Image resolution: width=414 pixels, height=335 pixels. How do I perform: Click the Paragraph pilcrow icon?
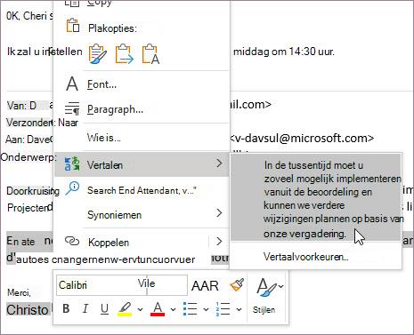pyautogui.click(x=72, y=108)
